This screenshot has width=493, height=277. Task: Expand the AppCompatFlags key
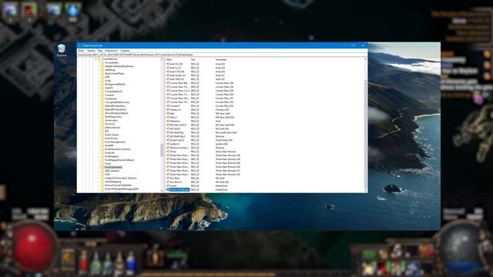tap(99, 74)
